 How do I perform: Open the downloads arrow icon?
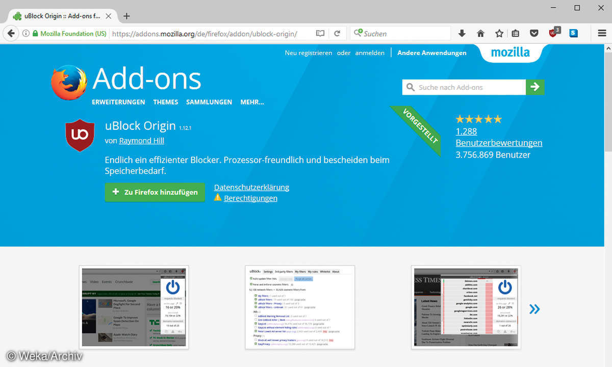pos(462,34)
